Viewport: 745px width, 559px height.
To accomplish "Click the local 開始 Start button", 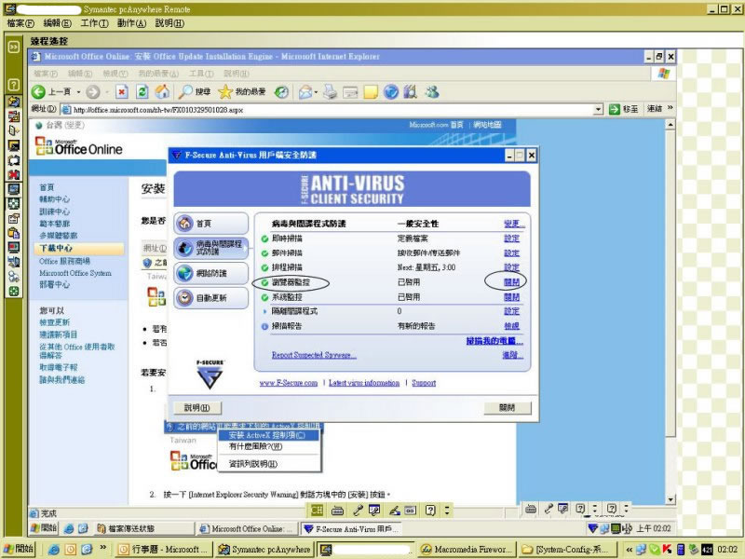I will click(x=19, y=549).
